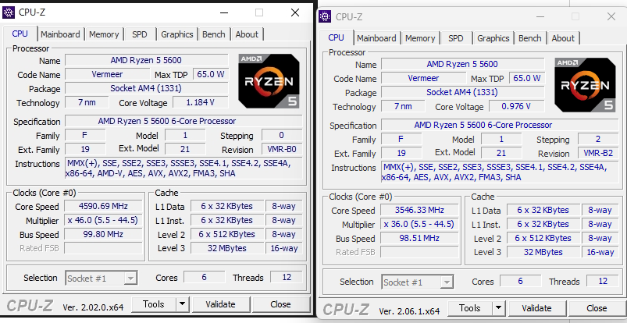Viewport: 627px width, 323px height.
Task: Switch to Memory tab in right window
Action: pyautogui.click(x=420, y=38)
